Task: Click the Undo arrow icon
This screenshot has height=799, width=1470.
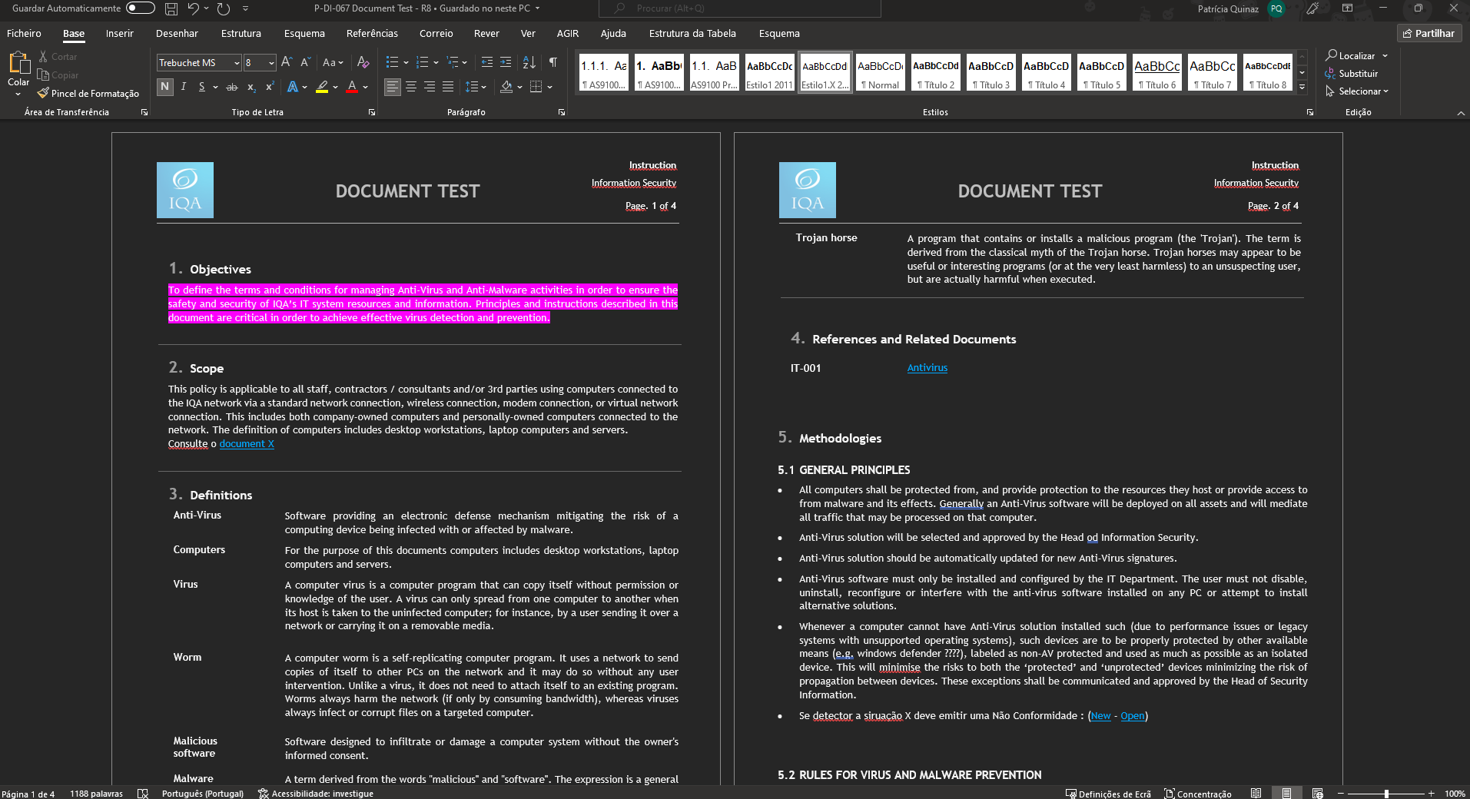Action: point(194,8)
